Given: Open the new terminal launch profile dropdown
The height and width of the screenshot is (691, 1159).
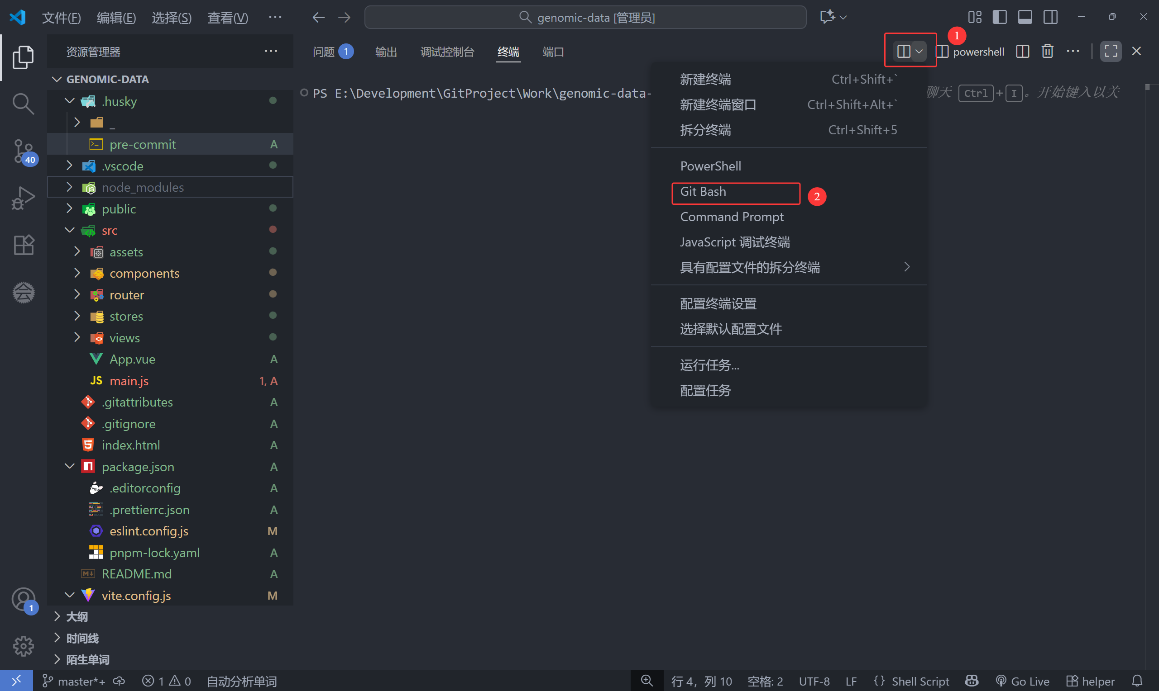Looking at the screenshot, I should click(x=919, y=51).
